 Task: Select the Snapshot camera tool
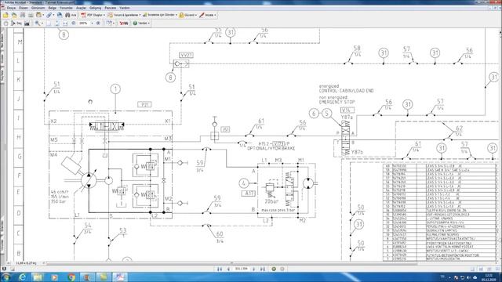pyautogui.click(x=27, y=23)
